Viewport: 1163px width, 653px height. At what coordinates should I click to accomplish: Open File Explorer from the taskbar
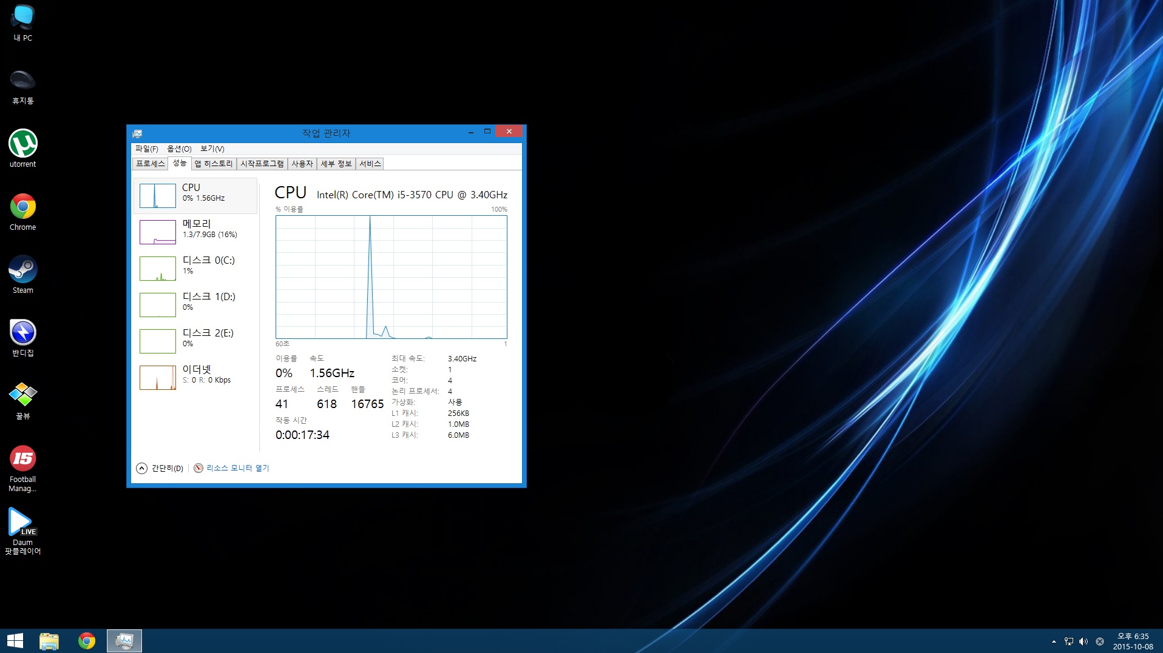(x=49, y=641)
